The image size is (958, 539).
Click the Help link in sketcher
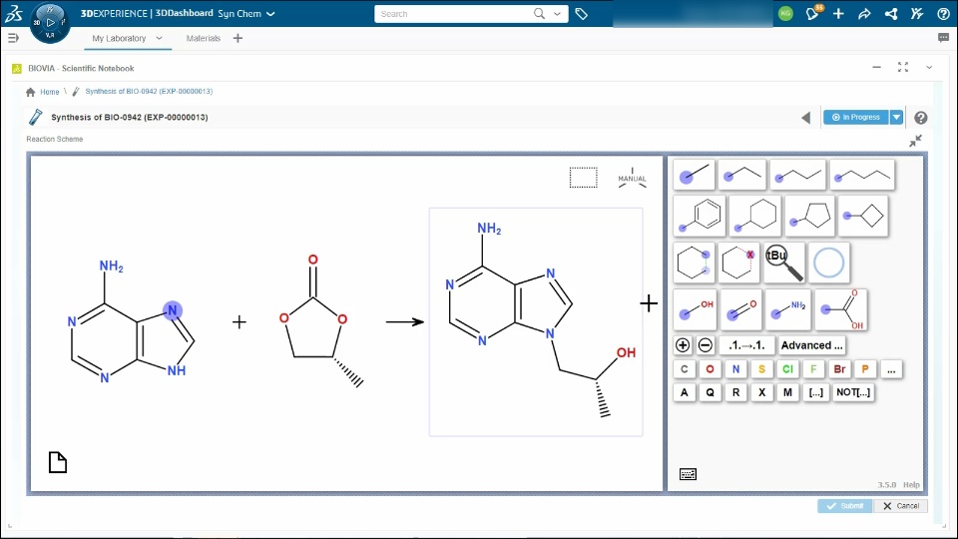click(x=911, y=485)
